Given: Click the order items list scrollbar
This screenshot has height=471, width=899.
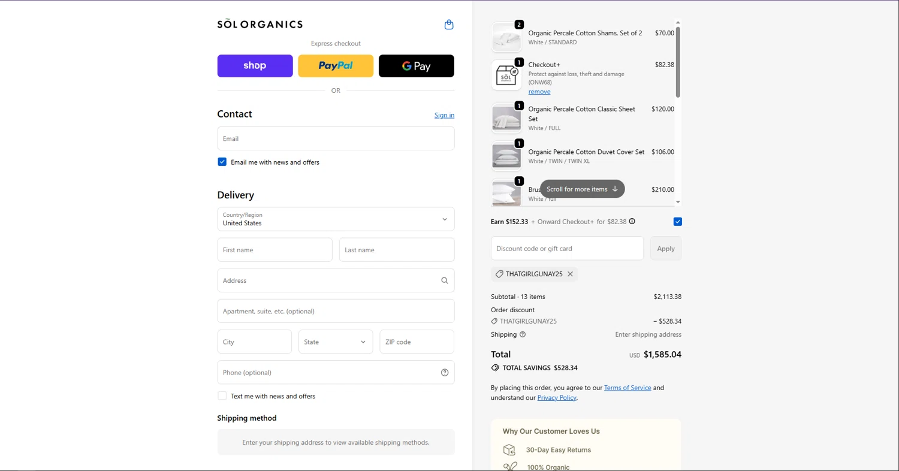Looking at the screenshot, I should (x=678, y=60).
